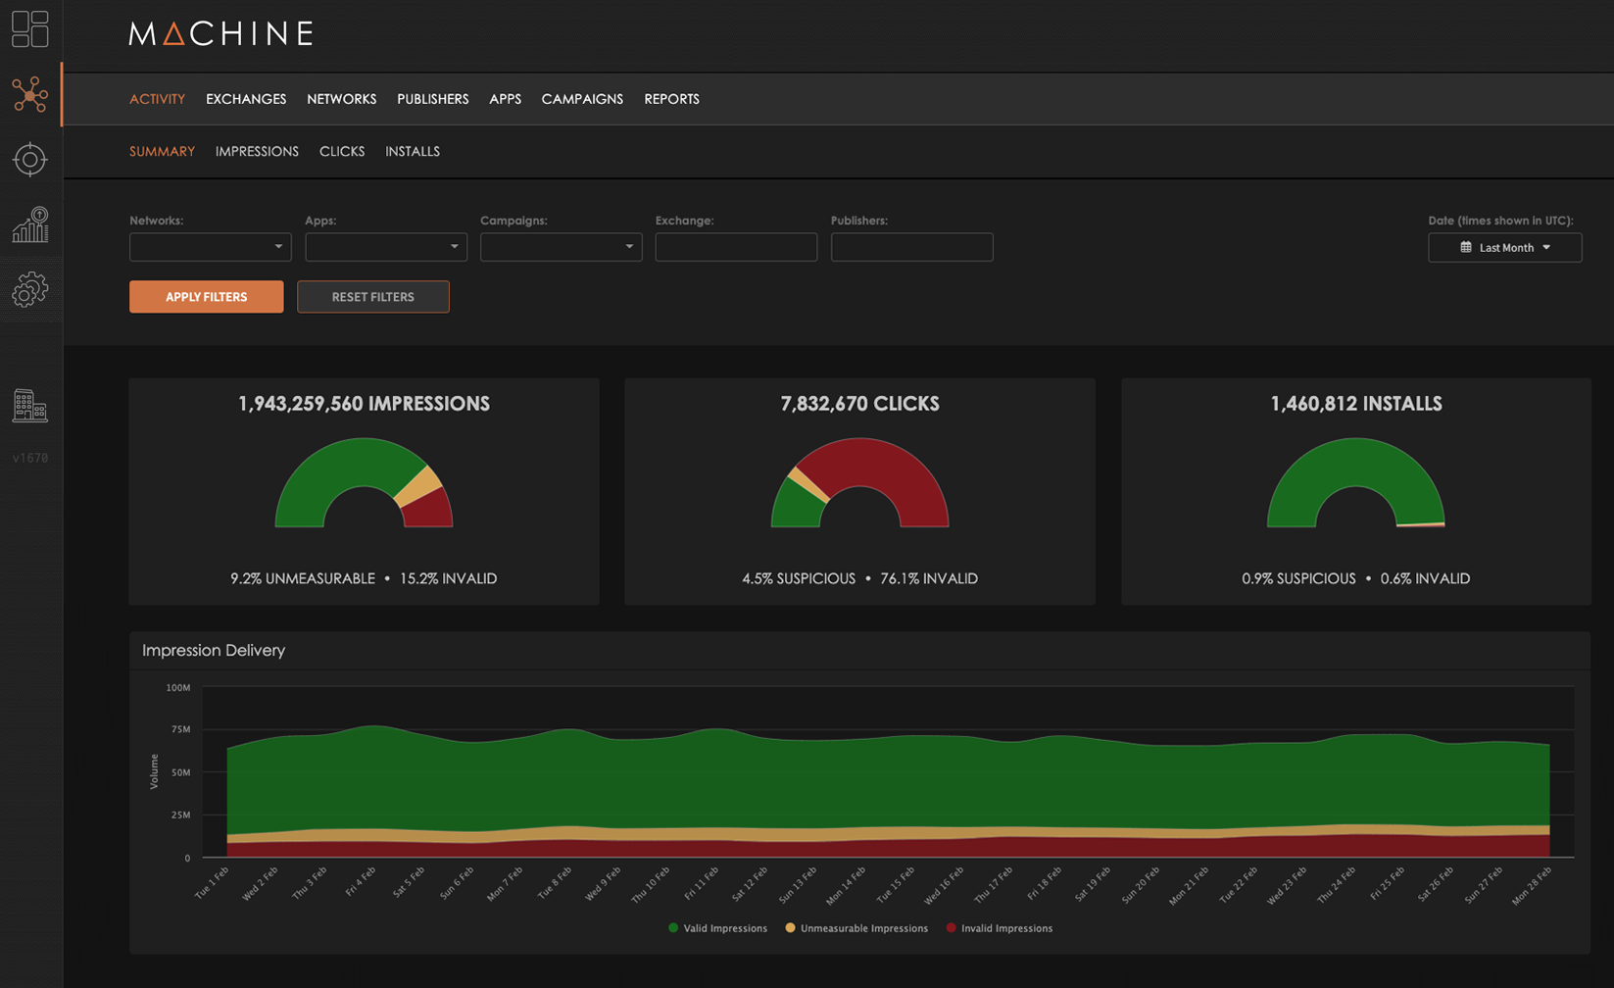Select the Installs sub-tab
Screen dimensions: 1614x988
[x=413, y=151]
